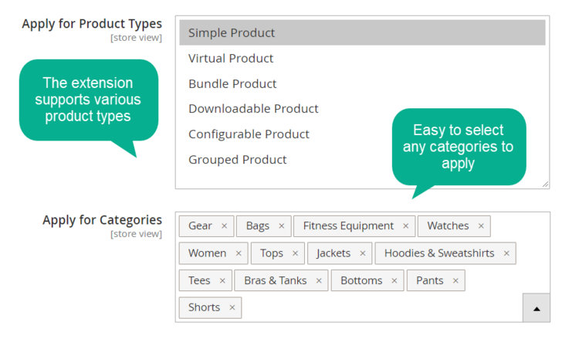Viewport: 562px width, 339px height.
Task: Select Downloadable Product option
Action: [362, 109]
